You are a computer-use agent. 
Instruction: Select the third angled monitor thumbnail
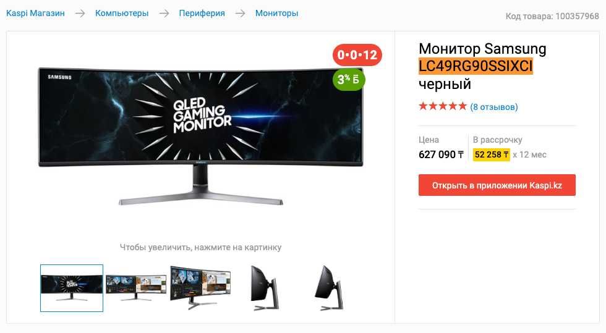[200, 288]
